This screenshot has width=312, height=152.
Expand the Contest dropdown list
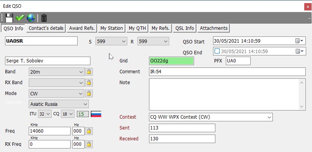[x=269, y=117]
